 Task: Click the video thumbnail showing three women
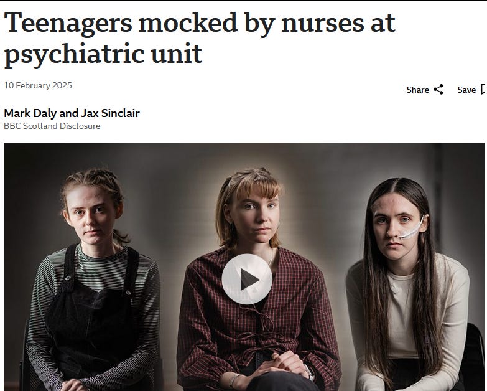(244, 266)
